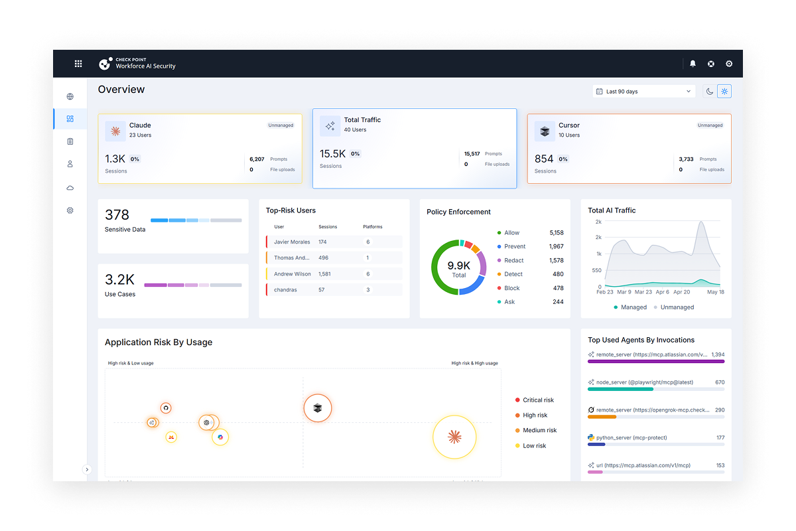Click the Total Traffic sparkle icon
Screen dimensions: 796x531
[330, 126]
